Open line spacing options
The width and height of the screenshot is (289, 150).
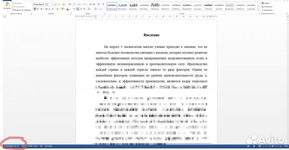90,9
